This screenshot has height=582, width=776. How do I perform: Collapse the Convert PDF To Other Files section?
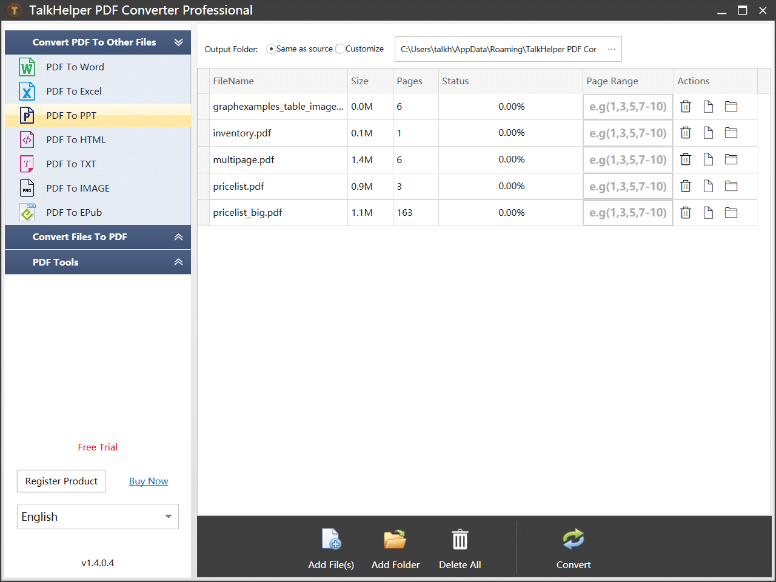178,42
